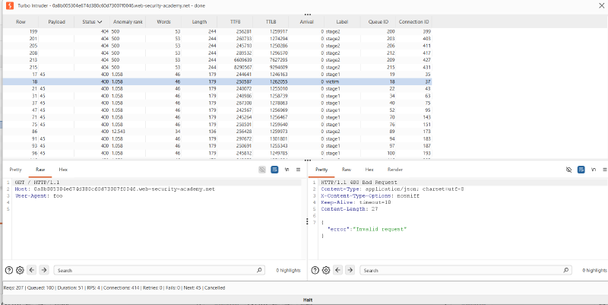The width and height of the screenshot is (608, 305).
Task: Sort results by TTLB column header
Action: (x=271, y=22)
